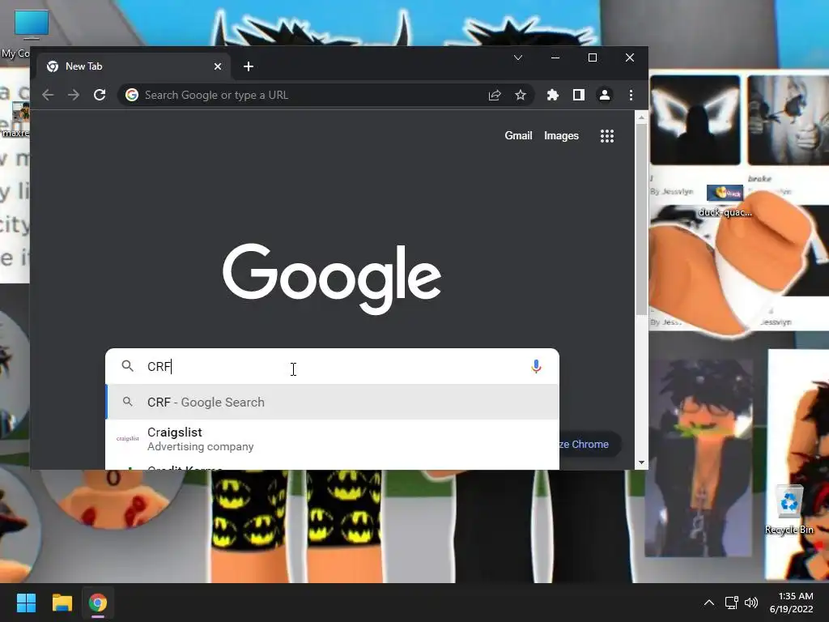Start voice search with microphone icon
The height and width of the screenshot is (622, 829).
pos(536,366)
